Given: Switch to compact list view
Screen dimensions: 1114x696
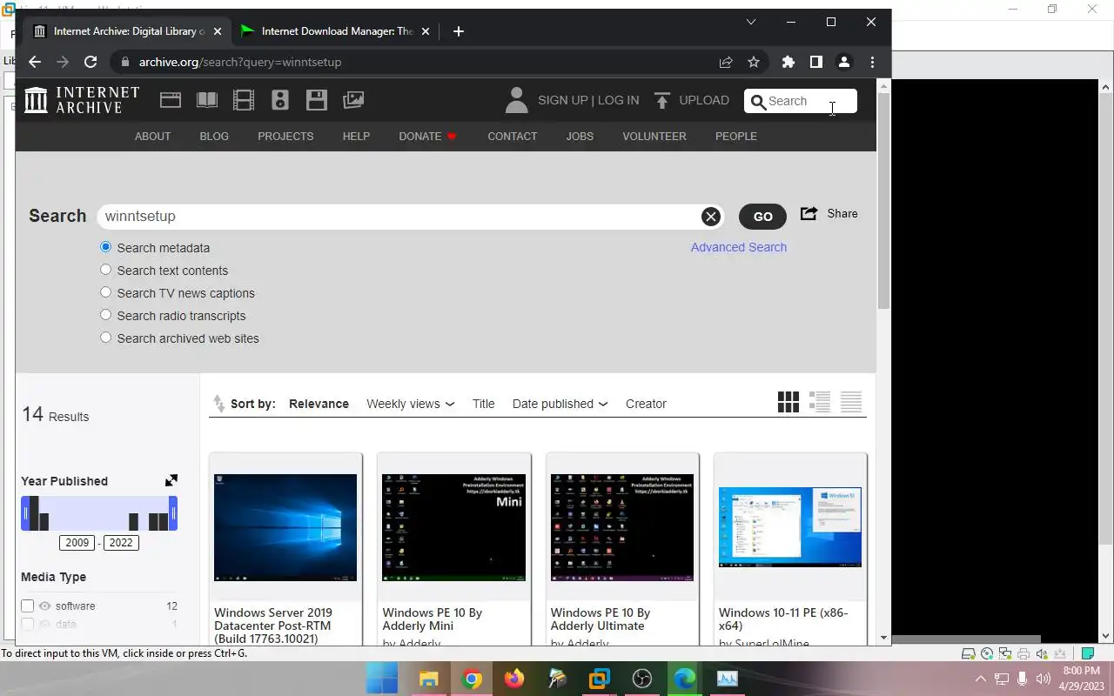Looking at the screenshot, I should (851, 402).
